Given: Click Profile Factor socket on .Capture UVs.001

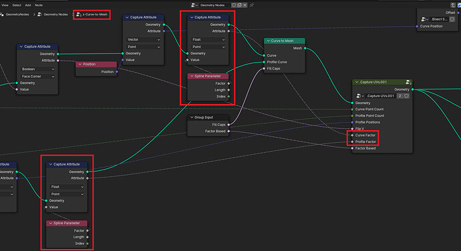Looking at the screenshot, I should tap(352, 142).
